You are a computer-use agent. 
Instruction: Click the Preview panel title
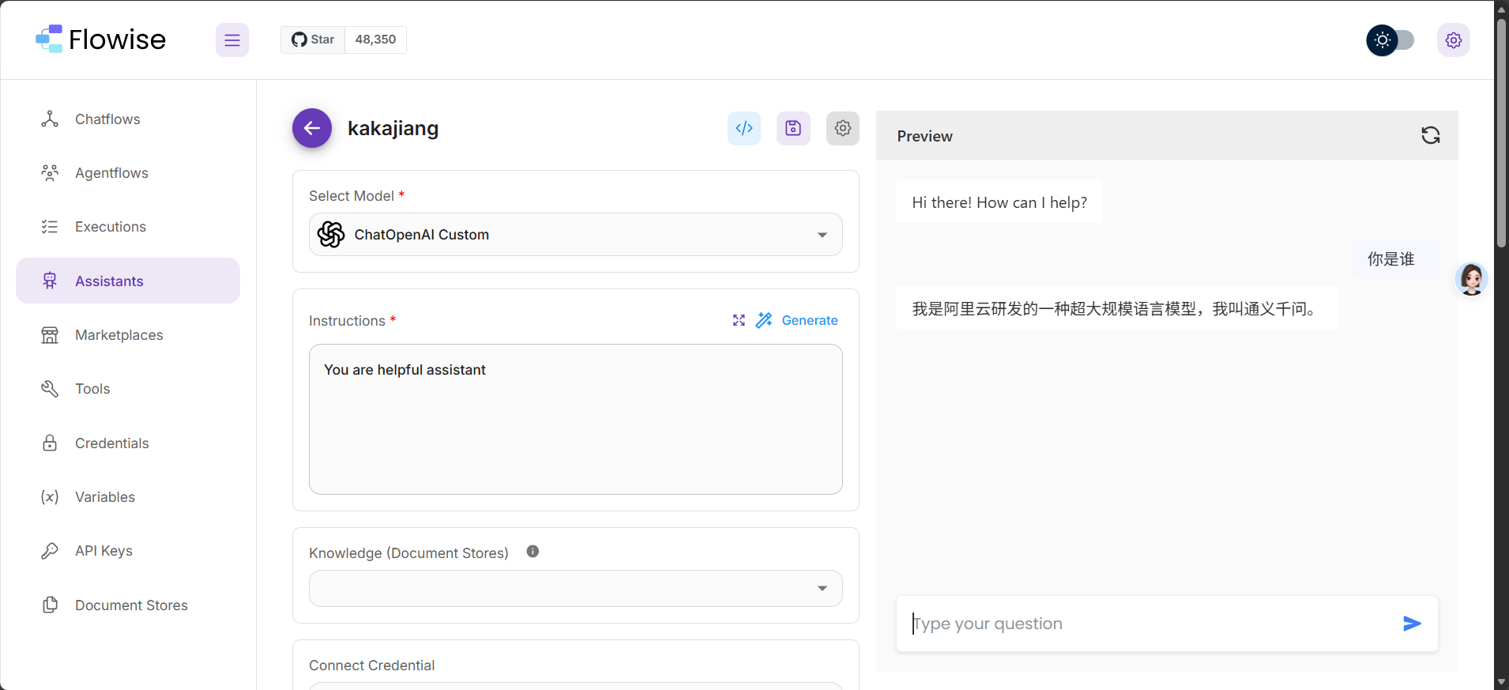click(925, 136)
